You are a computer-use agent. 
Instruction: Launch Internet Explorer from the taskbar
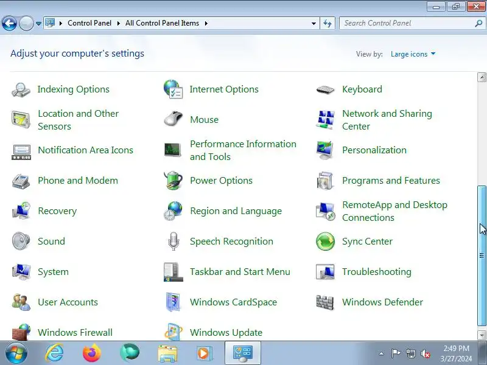[54, 353]
